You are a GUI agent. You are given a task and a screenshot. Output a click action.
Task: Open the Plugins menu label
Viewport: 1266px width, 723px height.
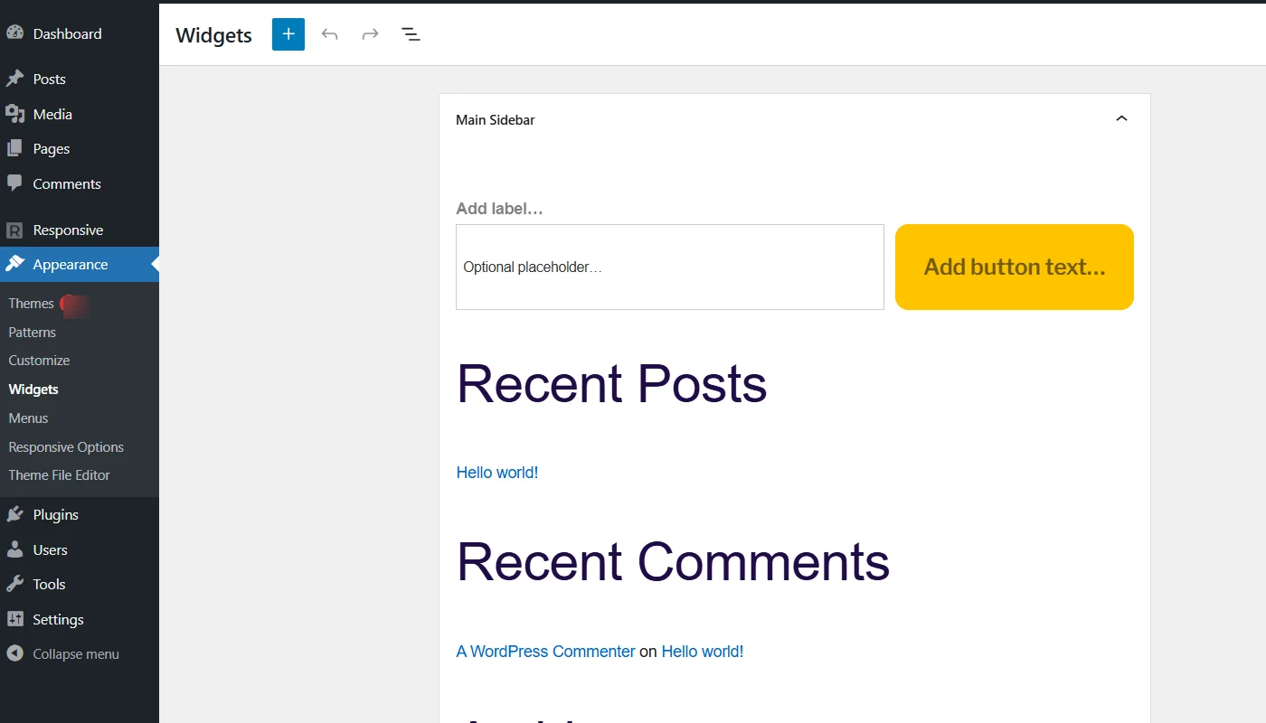[56, 514]
